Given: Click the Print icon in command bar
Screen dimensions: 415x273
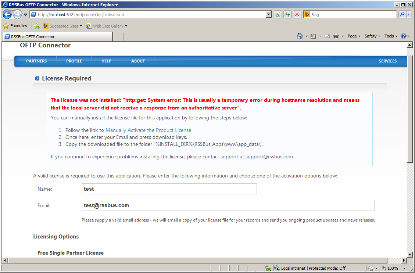Looking at the screenshot, I should [336, 36].
